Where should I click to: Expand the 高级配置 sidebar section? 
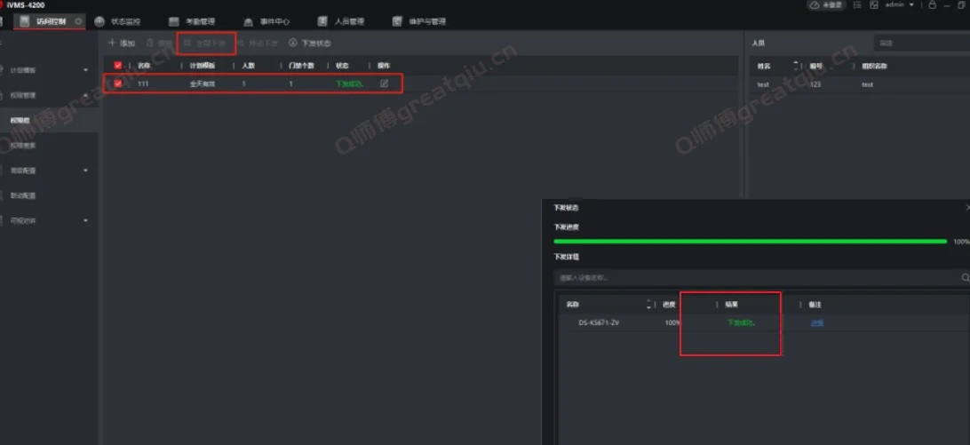(x=85, y=170)
